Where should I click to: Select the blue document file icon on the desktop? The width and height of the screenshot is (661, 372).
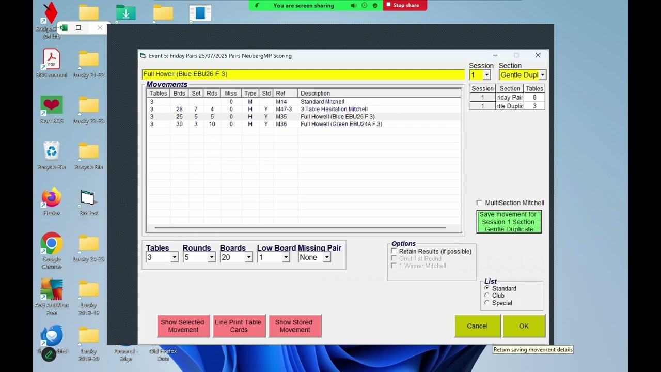(x=200, y=13)
